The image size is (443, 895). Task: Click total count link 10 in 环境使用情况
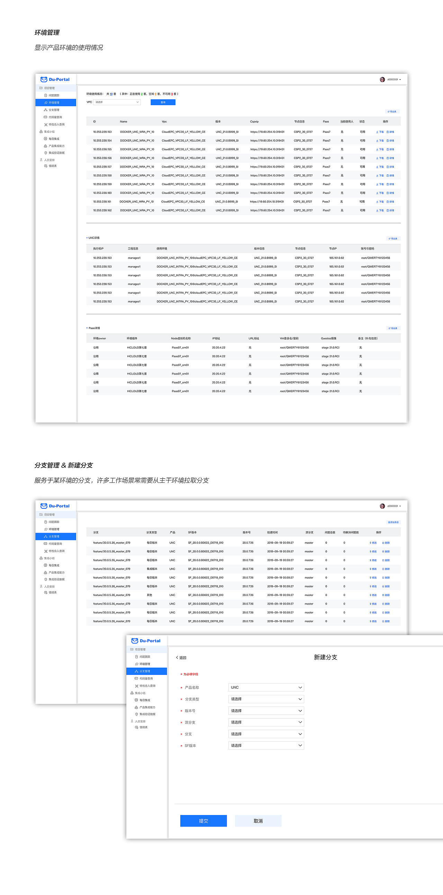click(x=111, y=94)
